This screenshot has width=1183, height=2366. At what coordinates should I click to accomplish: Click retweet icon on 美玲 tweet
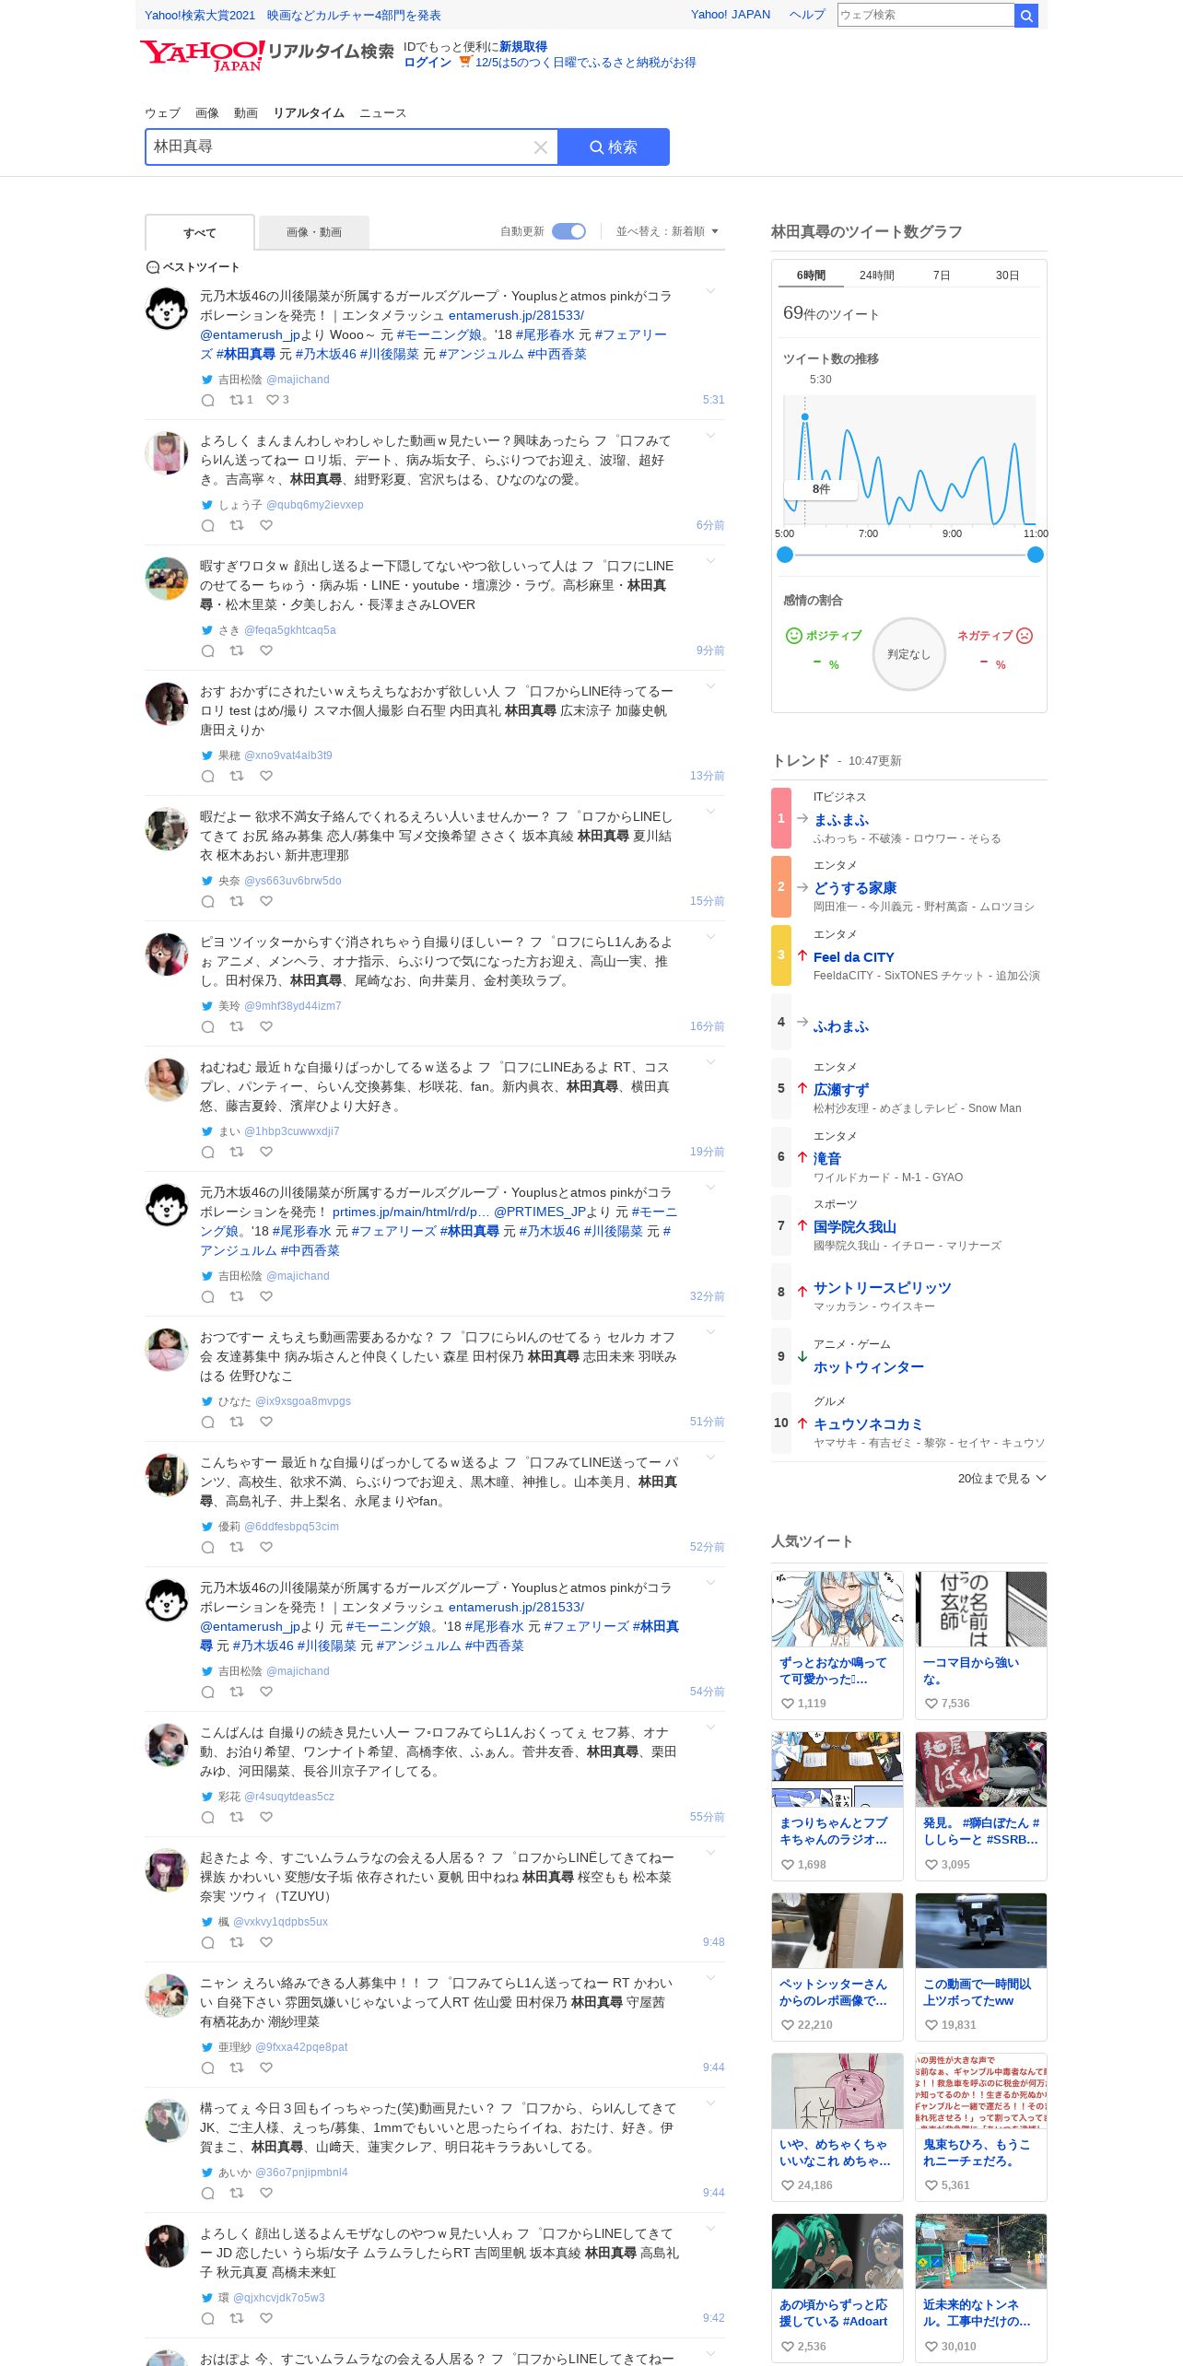tap(237, 1026)
